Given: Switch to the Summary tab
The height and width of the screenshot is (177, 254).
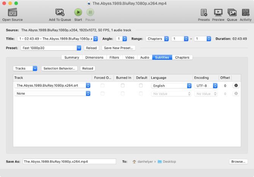Looking at the screenshot, I should tap(72, 57).
